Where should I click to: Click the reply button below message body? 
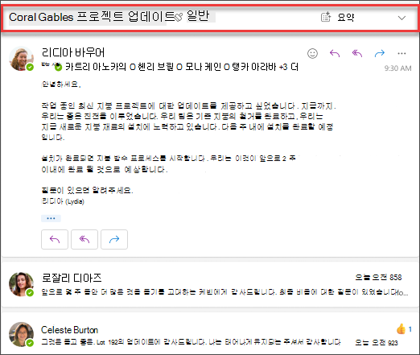coord(55,239)
